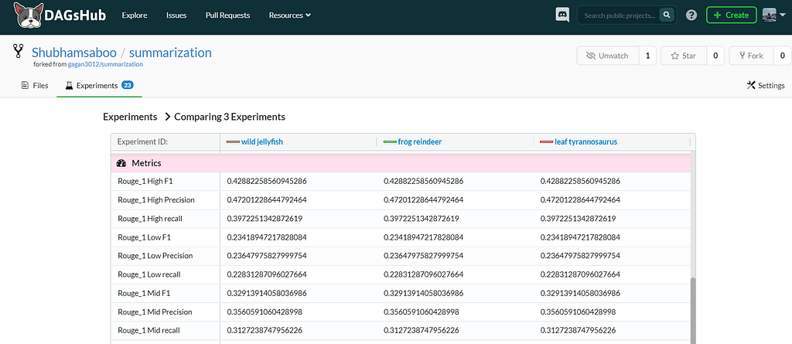The width and height of the screenshot is (792, 344).
Task: Open the user avatar dropdown
Action: (x=773, y=15)
